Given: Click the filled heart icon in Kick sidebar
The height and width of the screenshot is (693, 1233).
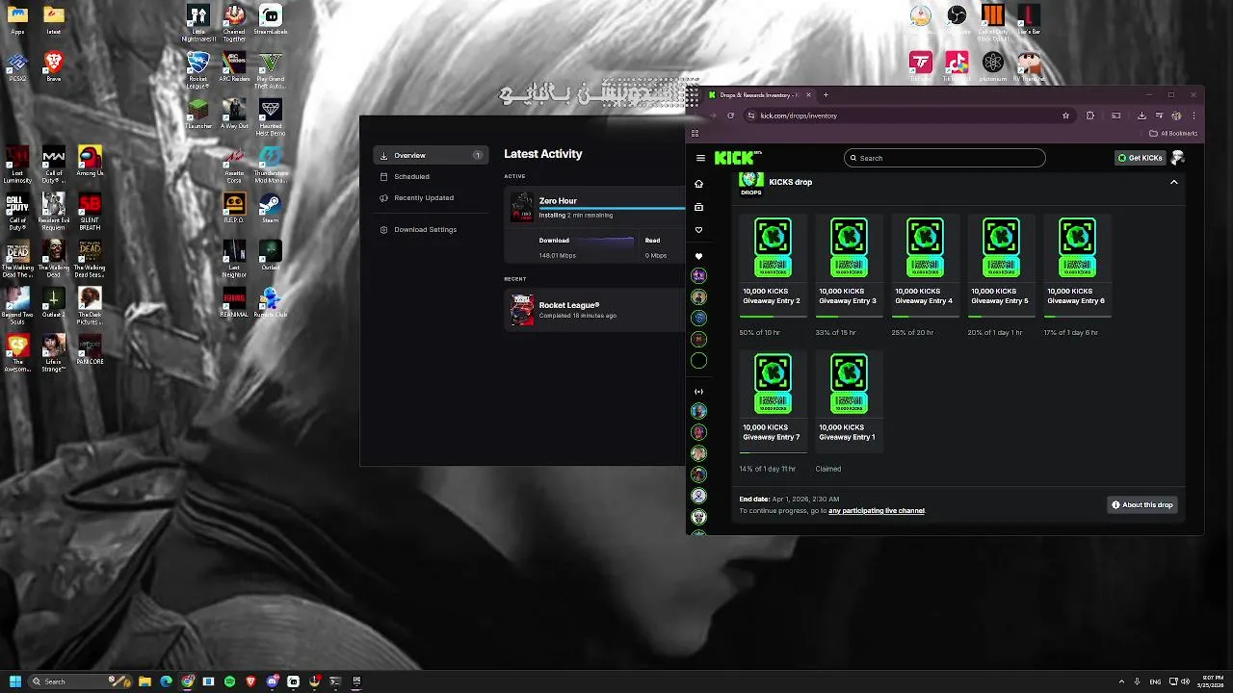Looking at the screenshot, I should pos(699,256).
